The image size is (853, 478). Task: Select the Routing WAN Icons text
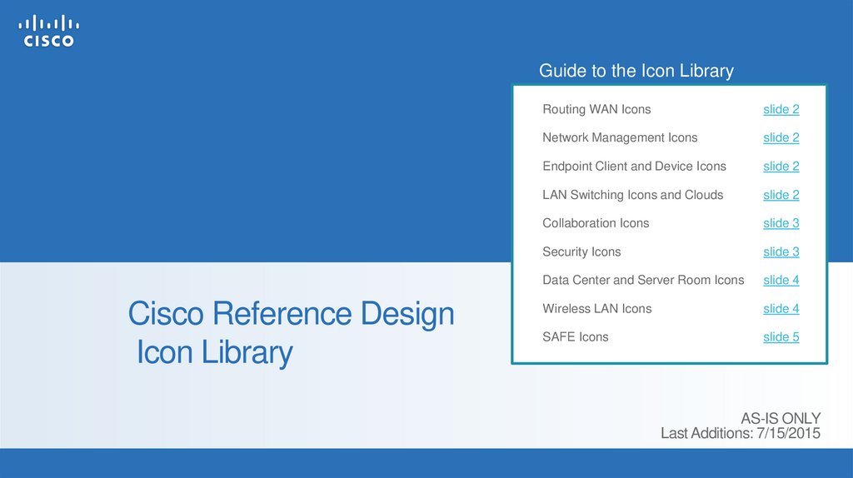tap(596, 109)
